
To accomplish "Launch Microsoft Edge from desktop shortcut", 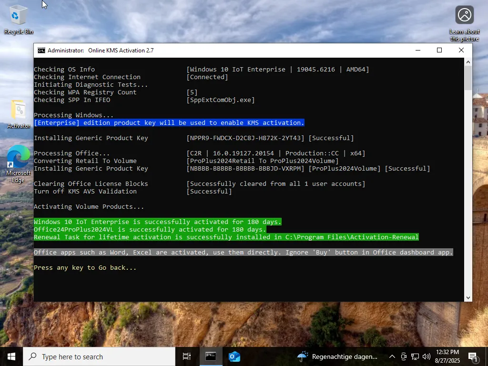I will point(19,164).
